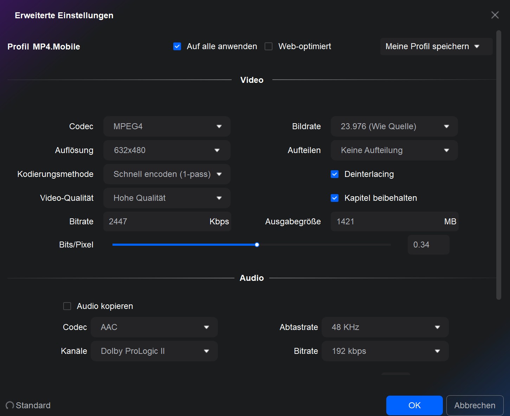
Task: Click the Kodierungsmethode label
Action: [x=56, y=174]
